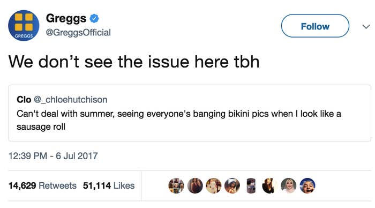Click the Greggs display name
Screen dimensions: 375x208
(x=66, y=18)
